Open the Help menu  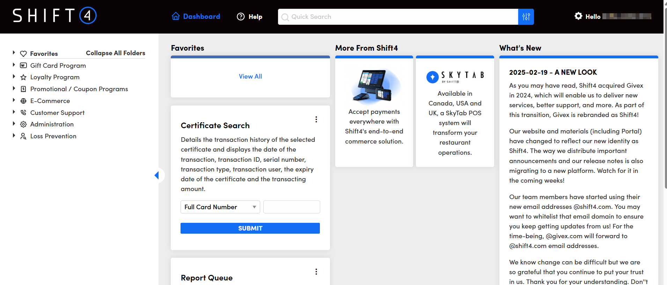[250, 17]
